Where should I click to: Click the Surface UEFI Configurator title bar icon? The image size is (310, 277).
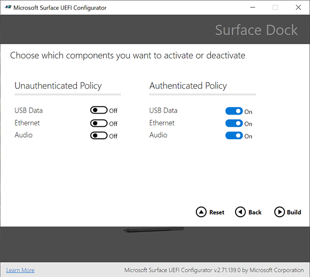tap(7, 7)
